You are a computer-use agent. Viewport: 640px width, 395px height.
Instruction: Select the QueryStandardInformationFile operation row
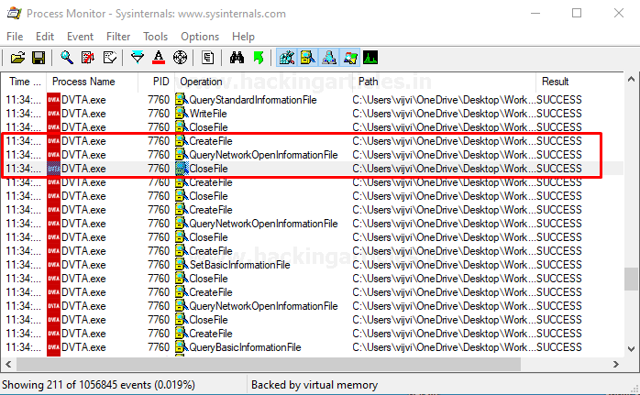tap(313, 100)
